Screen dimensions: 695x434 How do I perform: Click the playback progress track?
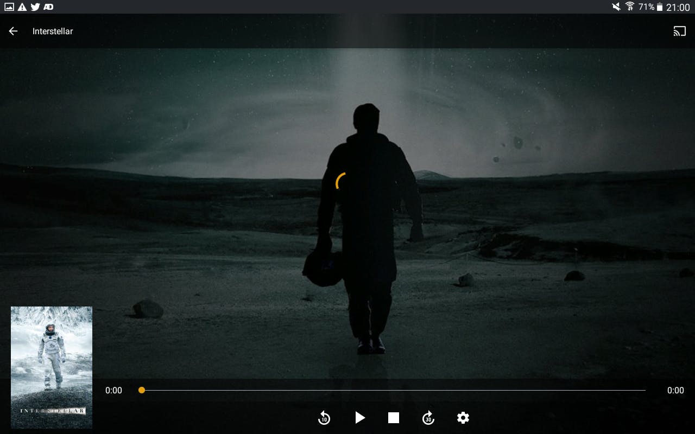[x=394, y=390]
